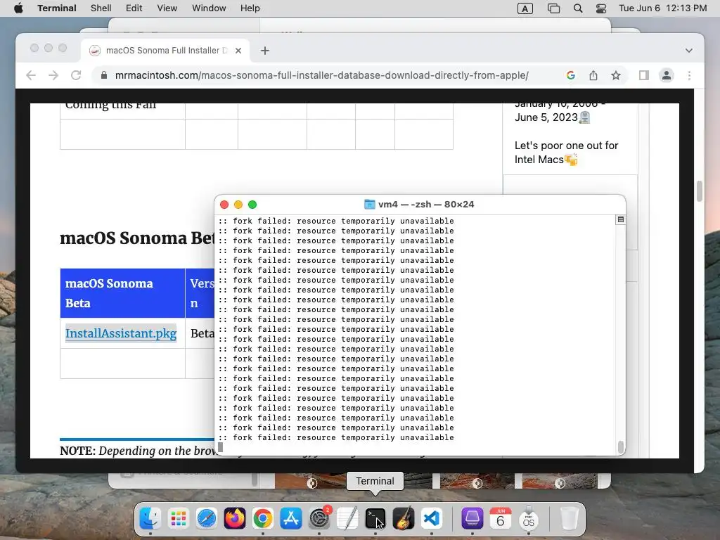The width and height of the screenshot is (720, 540).
Task: Share this page using Chrome's share icon
Action: [x=593, y=75]
